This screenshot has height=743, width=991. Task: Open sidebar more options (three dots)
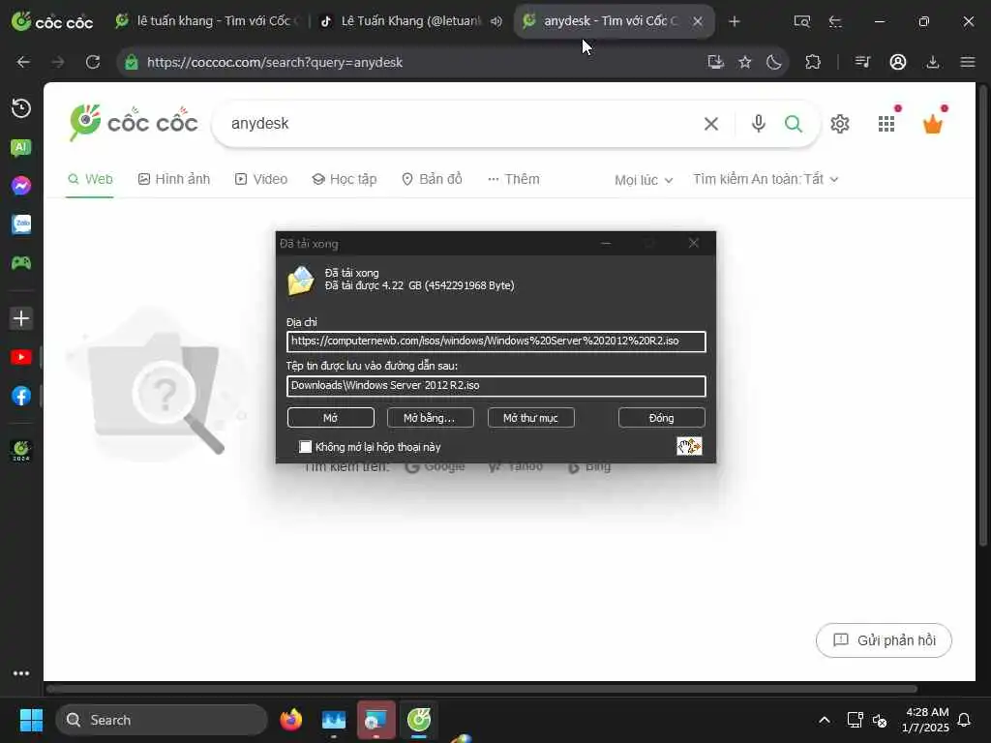(x=21, y=673)
